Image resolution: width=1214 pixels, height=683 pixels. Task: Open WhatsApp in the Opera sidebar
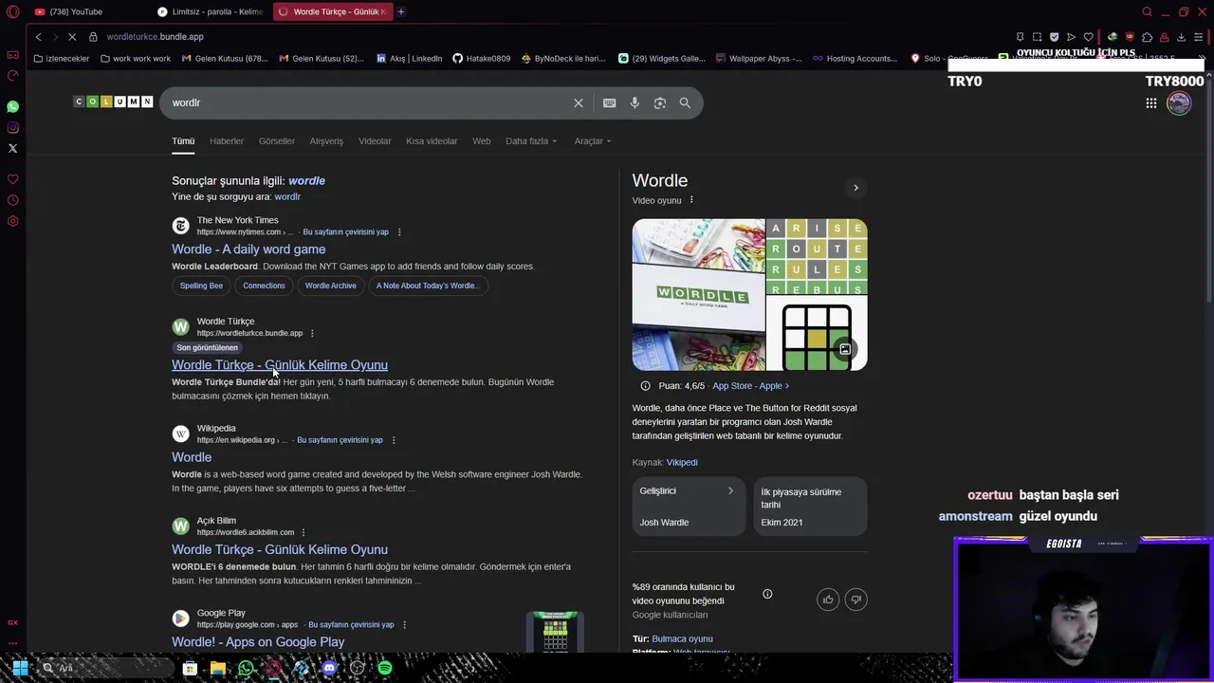[x=12, y=106]
